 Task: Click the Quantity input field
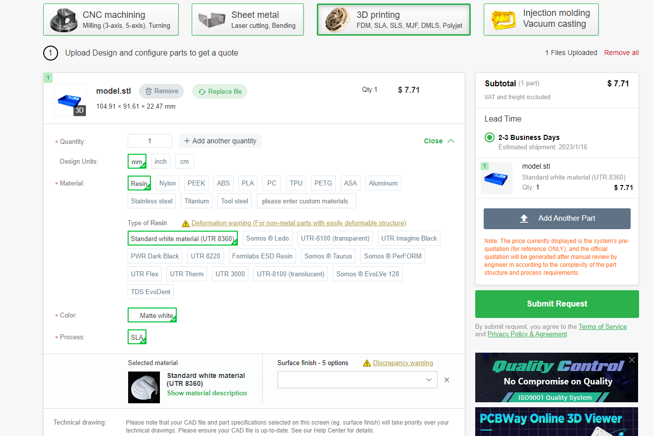tap(150, 141)
